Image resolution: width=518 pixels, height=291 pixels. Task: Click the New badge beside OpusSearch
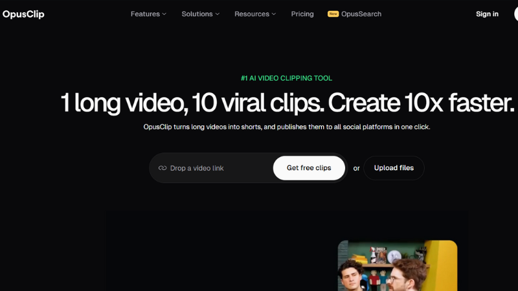[333, 14]
